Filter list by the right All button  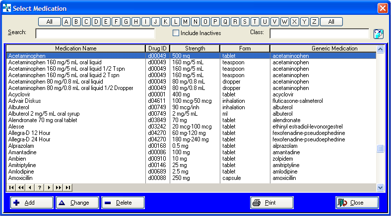pos(331,22)
